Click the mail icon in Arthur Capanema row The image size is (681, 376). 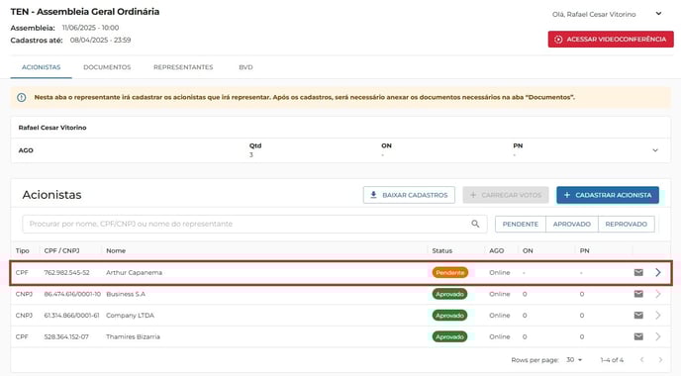pyautogui.click(x=638, y=273)
